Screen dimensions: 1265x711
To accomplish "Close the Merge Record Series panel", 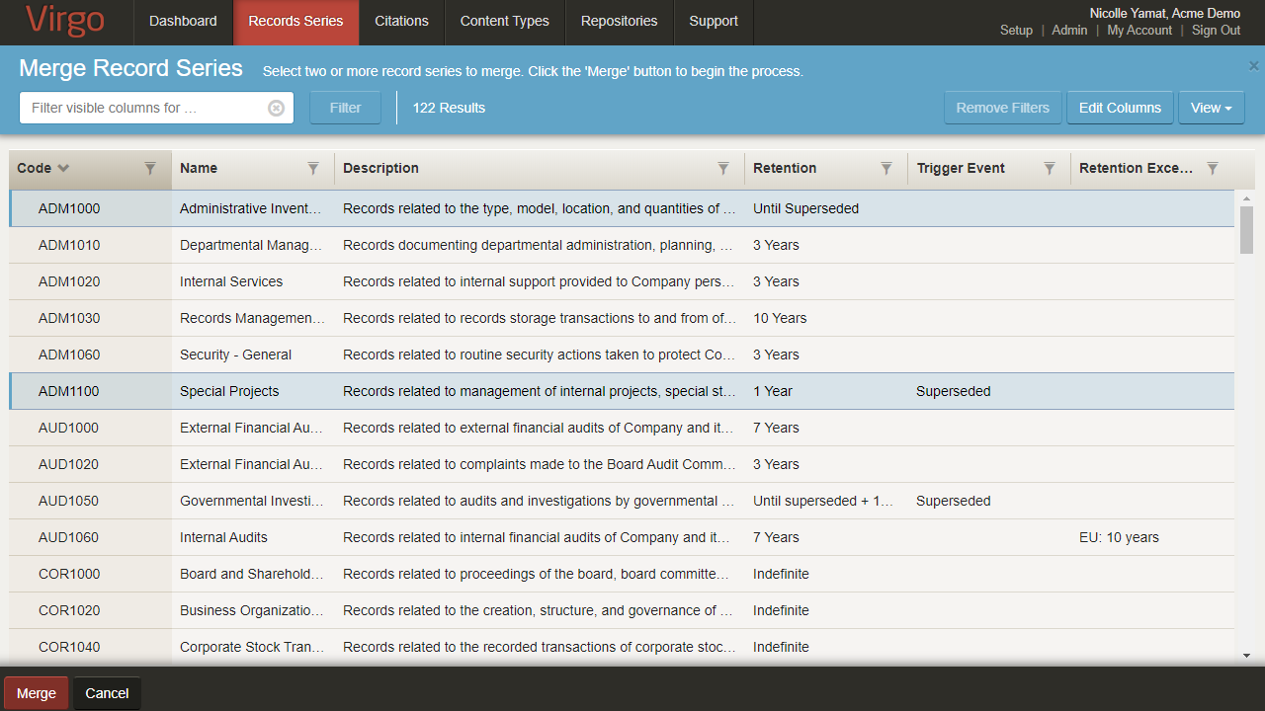I will (x=1253, y=66).
